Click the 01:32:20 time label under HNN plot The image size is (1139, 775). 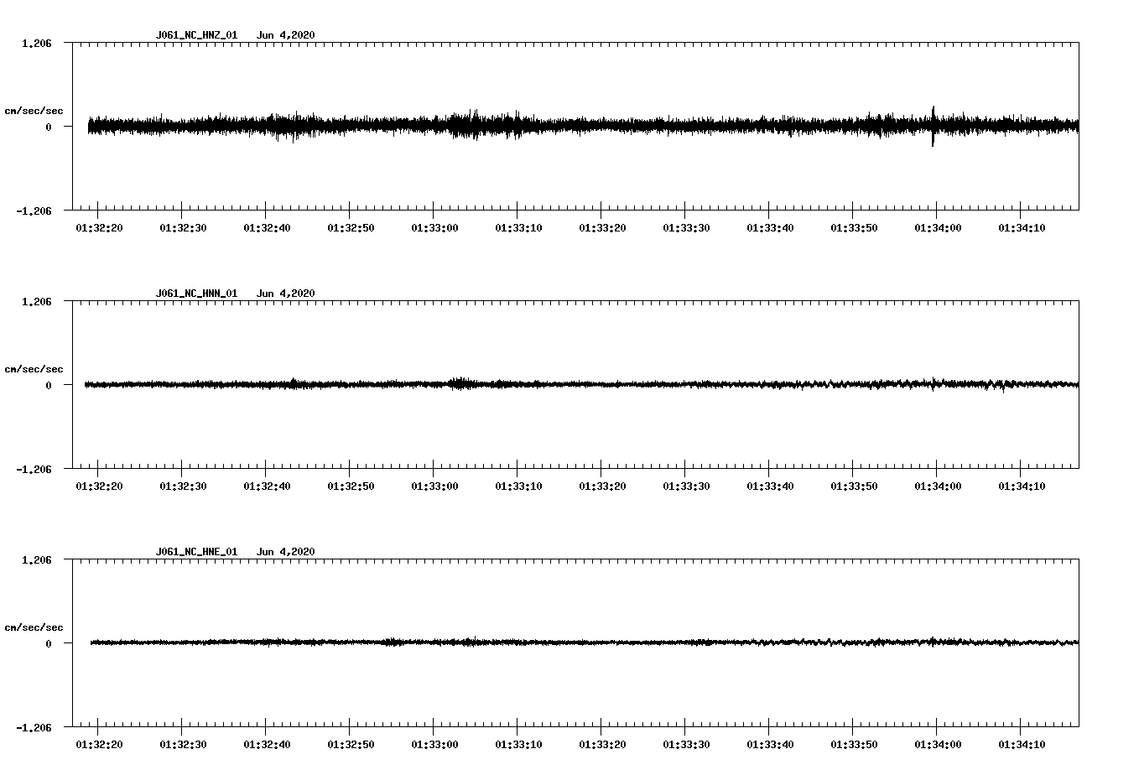pos(99,486)
